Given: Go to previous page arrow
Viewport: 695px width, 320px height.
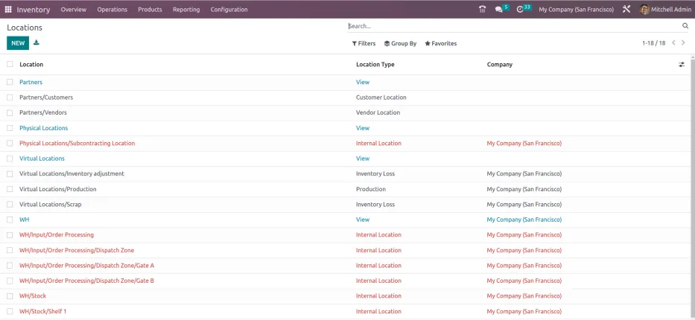Looking at the screenshot, I should pos(673,43).
